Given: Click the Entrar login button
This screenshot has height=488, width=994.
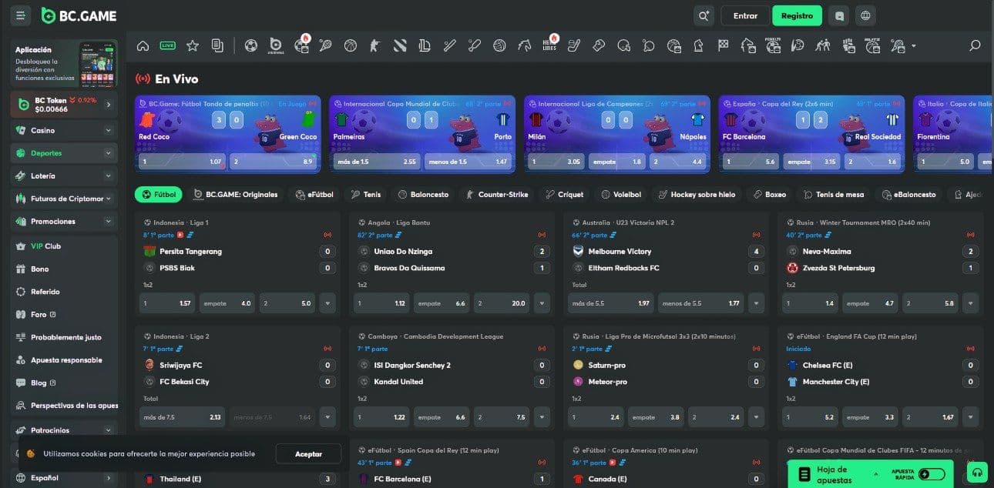Looking at the screenshot, I should coord(745,15).
